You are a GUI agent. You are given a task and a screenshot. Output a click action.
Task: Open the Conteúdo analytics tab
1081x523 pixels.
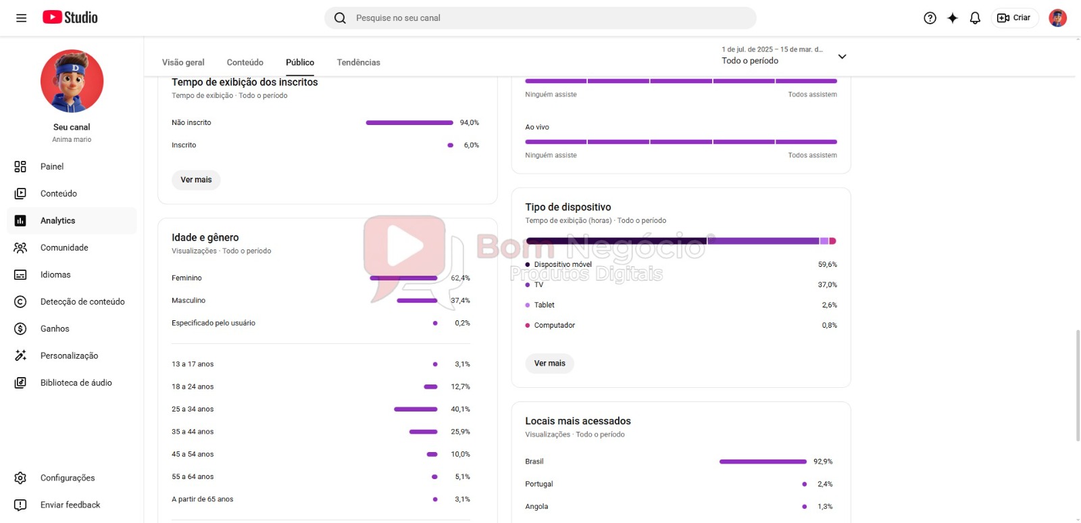pos(245,63)
